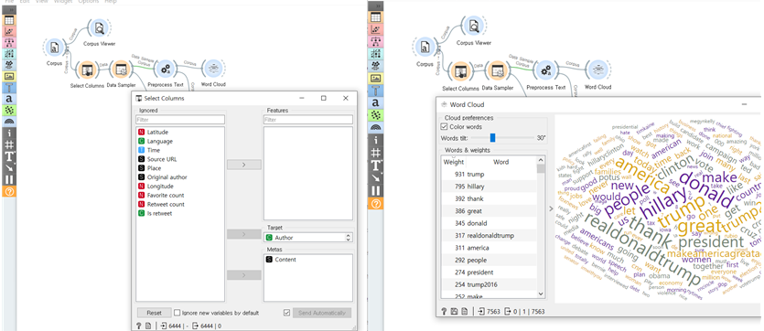764x331 pixels.
Task: Move selection to Metas with the arrow button
Action: pos(244,275)
